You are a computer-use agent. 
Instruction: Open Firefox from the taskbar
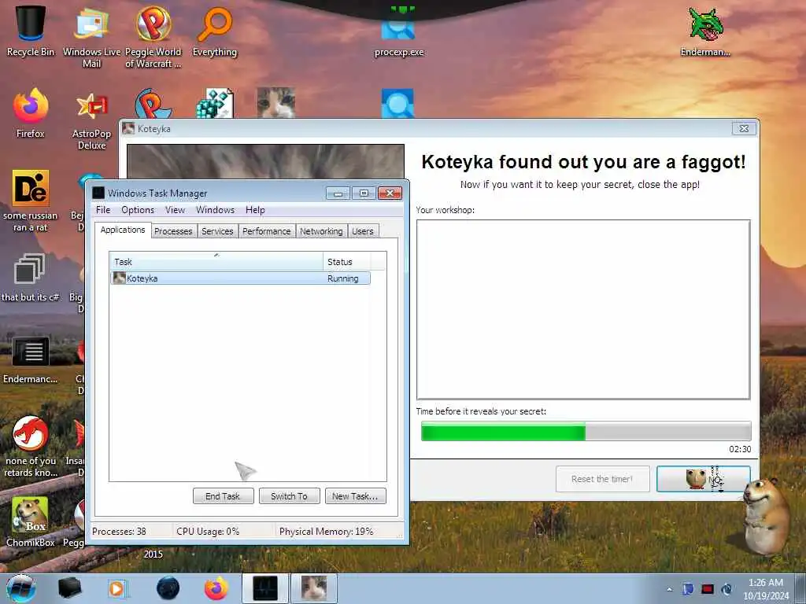pos(216,588)
